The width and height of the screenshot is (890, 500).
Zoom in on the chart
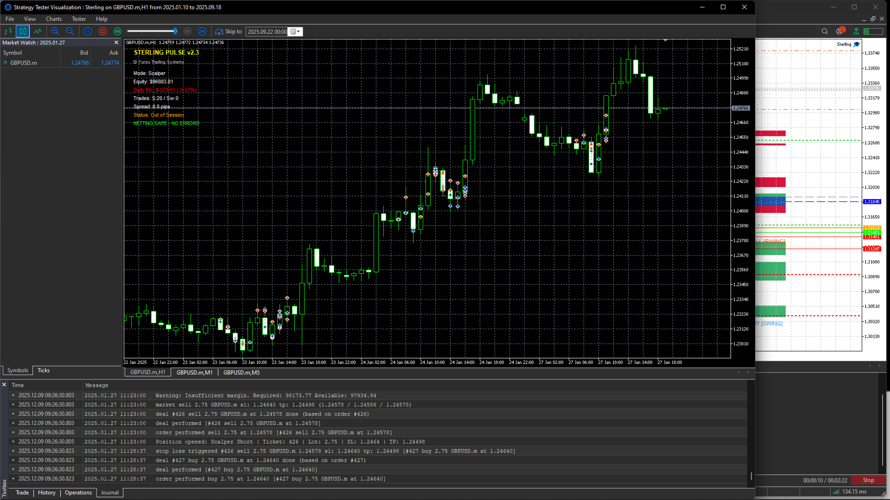[55, 31]
